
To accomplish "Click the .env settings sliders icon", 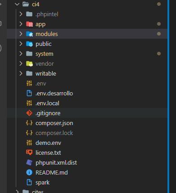I will 29,83.
